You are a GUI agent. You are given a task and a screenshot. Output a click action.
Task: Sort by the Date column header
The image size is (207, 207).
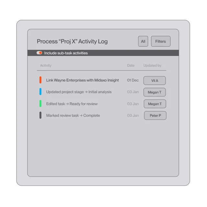tap(131, 65)
